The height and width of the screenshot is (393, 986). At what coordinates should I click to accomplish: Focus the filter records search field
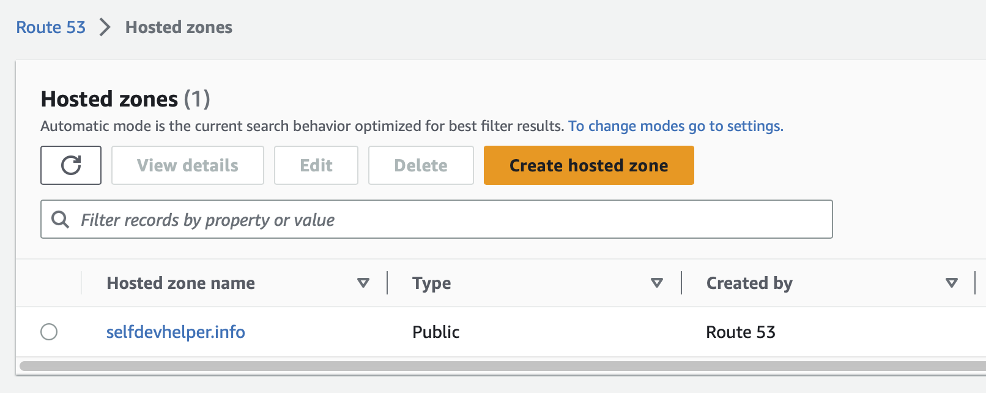pos(453,219)
